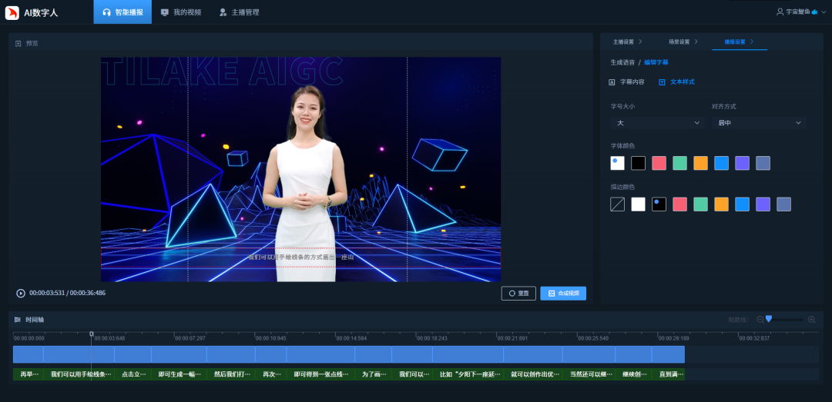This screenshot has width=832, height=402.
Task: Click the 时间轴 timeline icon
Action: coord(18,320)
